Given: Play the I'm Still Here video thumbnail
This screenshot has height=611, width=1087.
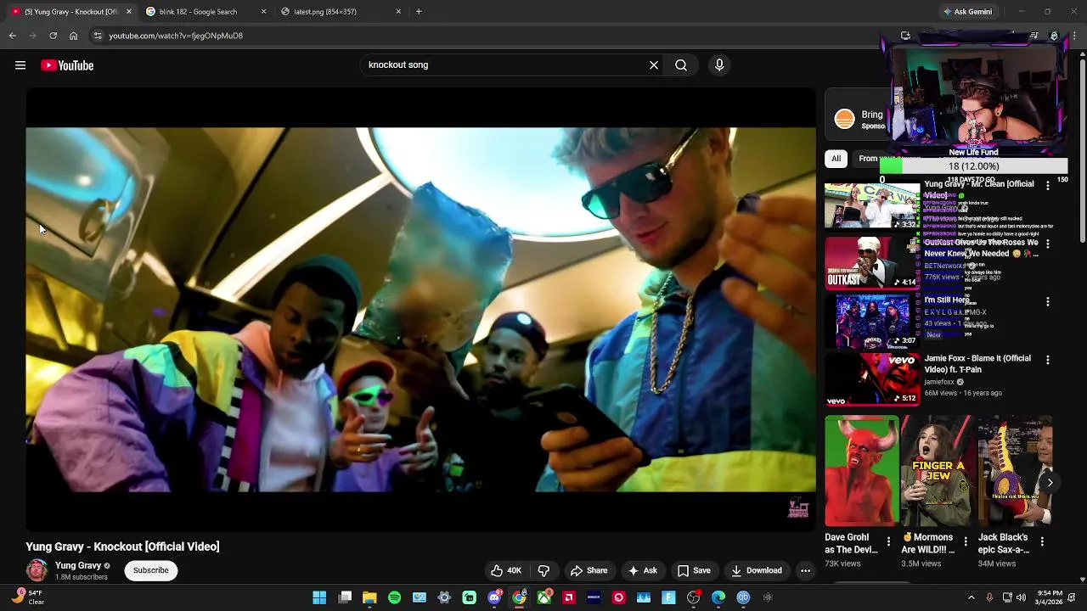Looking at the screenshot, I should [872, 322].
